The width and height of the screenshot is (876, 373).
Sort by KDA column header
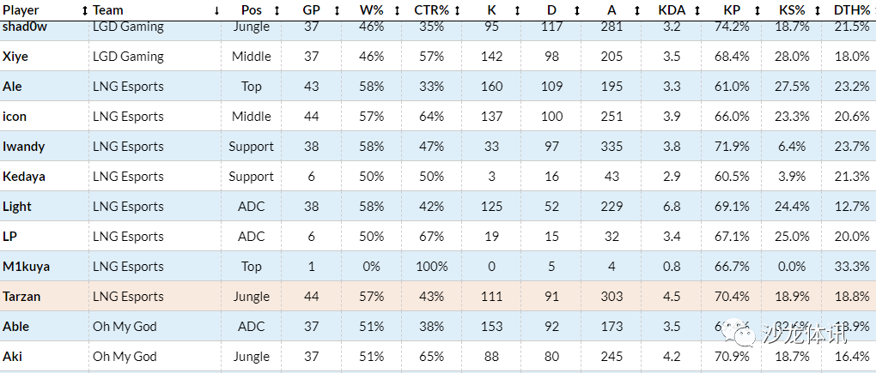pos(671,10)
